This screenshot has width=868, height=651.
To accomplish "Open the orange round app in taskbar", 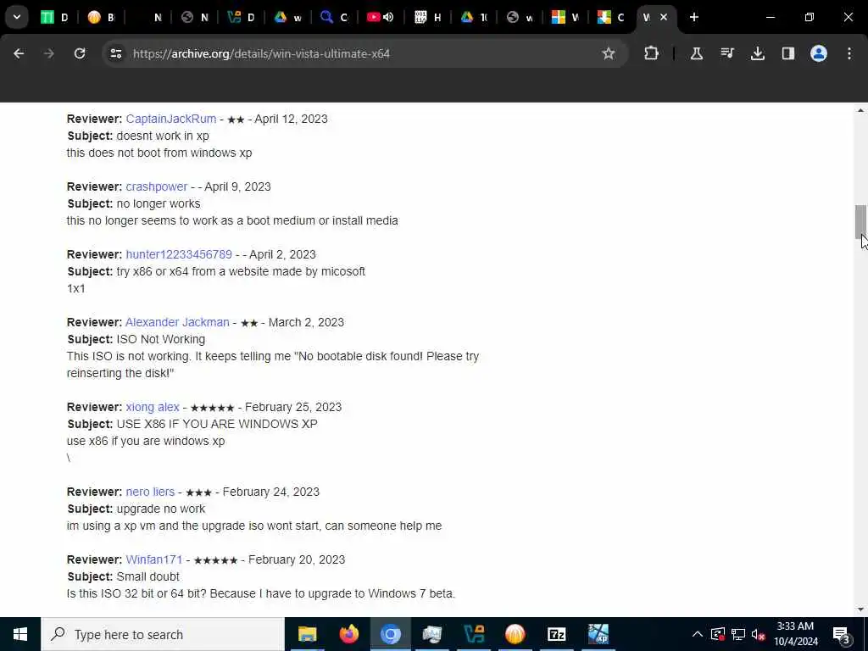I will click(x=515, y=634).
